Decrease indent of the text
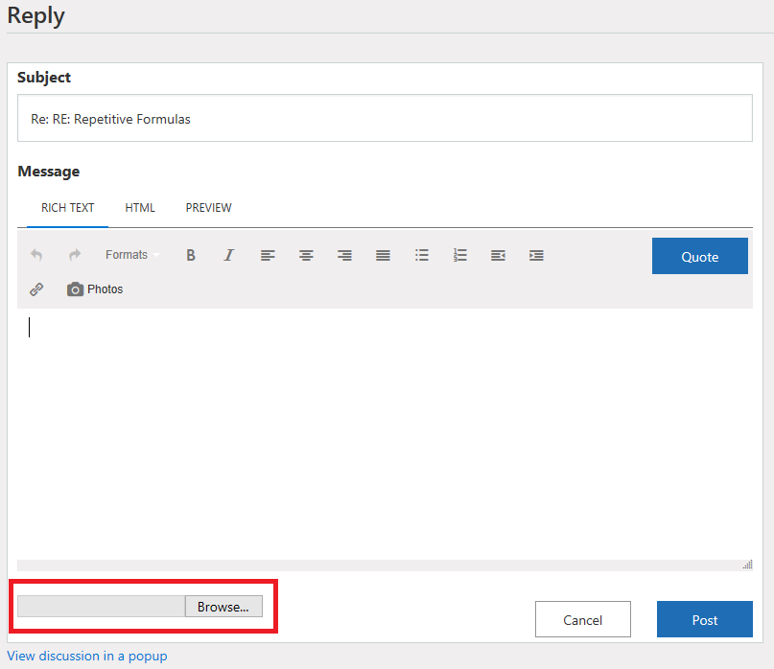Viewport: 774px width, 669px height. point(498,255)
